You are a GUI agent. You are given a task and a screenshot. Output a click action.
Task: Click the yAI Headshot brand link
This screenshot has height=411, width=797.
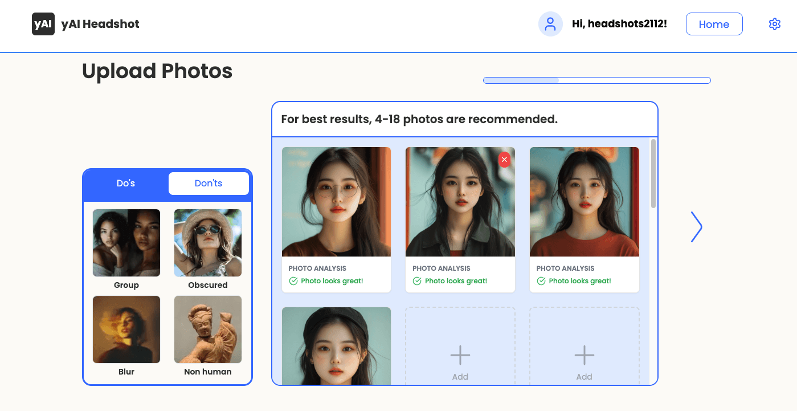100,24
